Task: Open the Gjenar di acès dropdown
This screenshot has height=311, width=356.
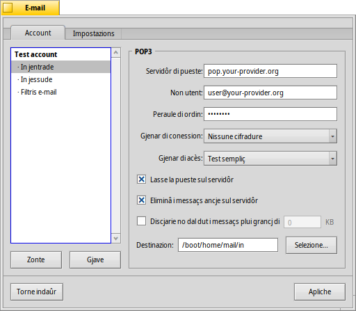Action: (x=270, y=159)
